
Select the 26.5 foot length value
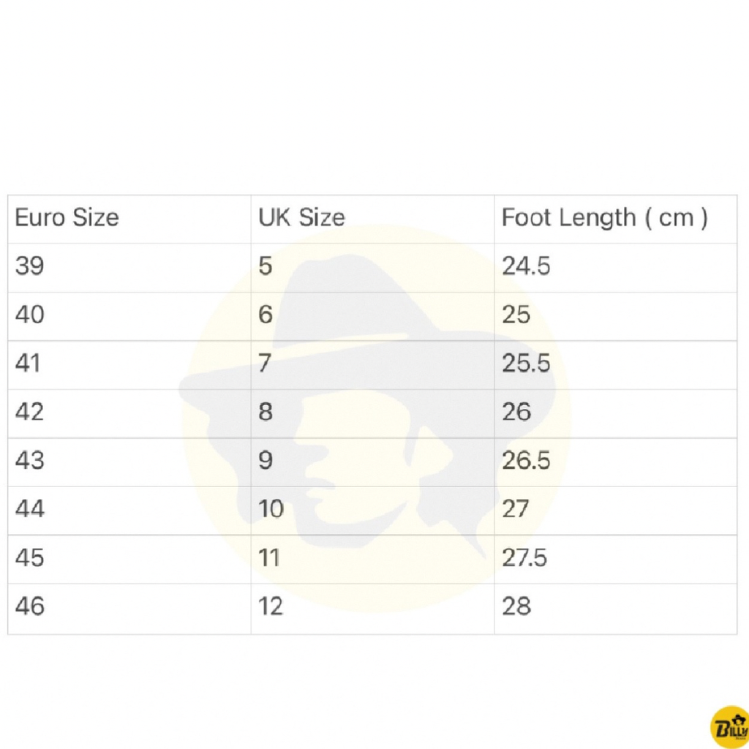pos(526,461)
